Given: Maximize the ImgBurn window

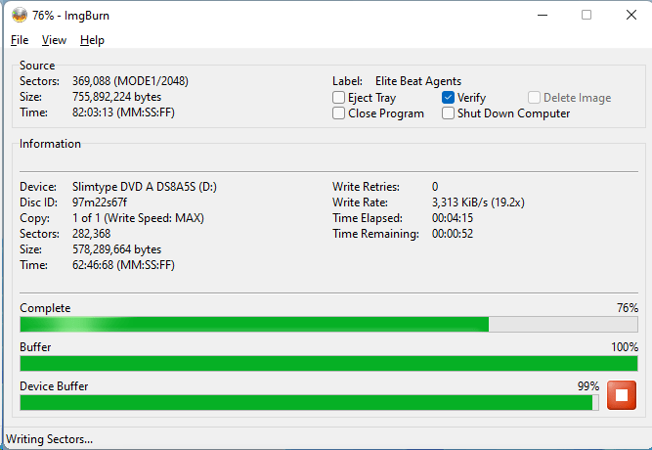Looking at the screenshot, I should coord(587,15).
